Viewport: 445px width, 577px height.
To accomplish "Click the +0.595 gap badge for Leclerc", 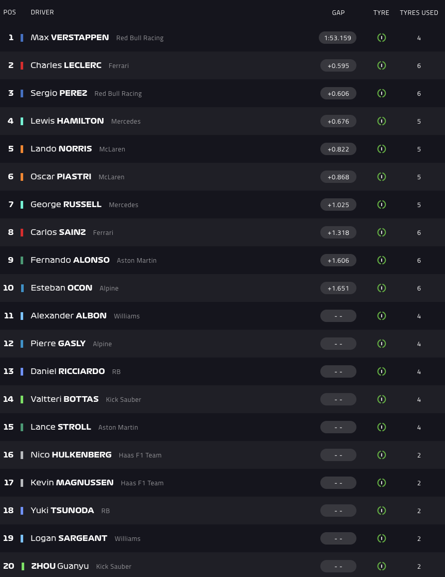I will point(338,65).
